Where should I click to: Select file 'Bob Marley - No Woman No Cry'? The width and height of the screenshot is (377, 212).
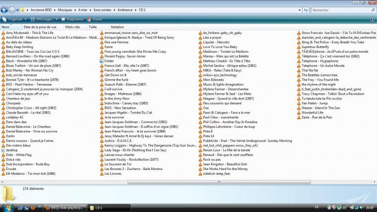click(x=27, y=70)
